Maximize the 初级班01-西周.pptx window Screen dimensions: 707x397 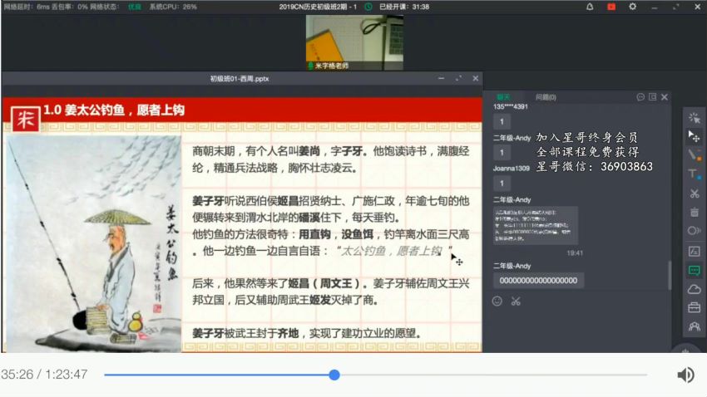tap(458, 78)
